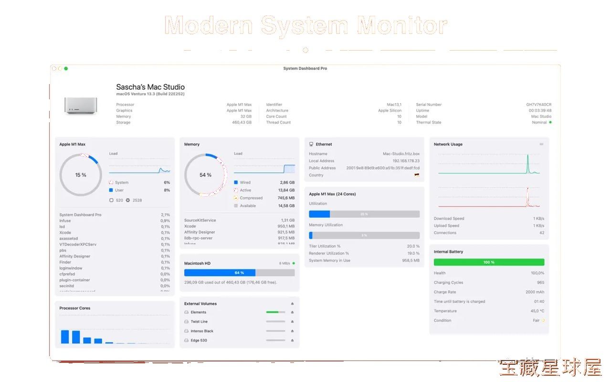Click the Macintosh HD usage bar
611x382 pixels.
click(240, 273)
